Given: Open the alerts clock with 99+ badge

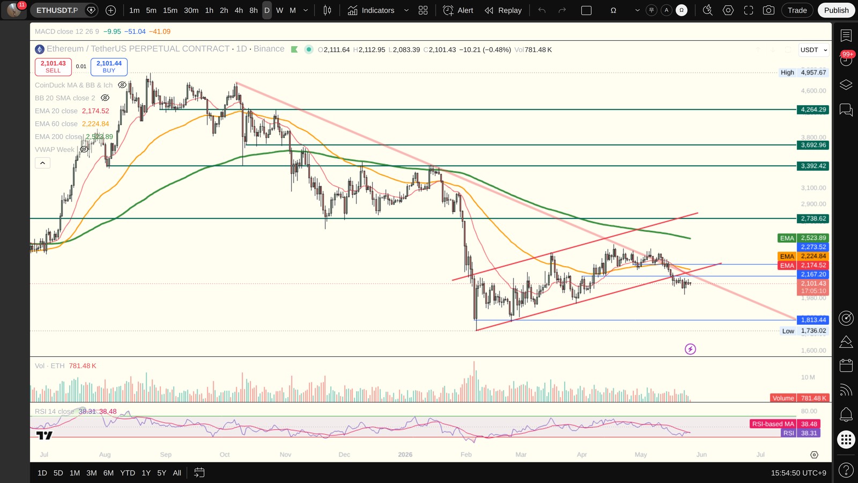Looking at the screenshot, I should pyautogui.click(x=846, y=59).
